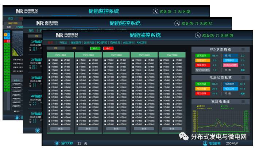Click the clock icon in the front window
This screenshot has width=255, height=148.
198,35
